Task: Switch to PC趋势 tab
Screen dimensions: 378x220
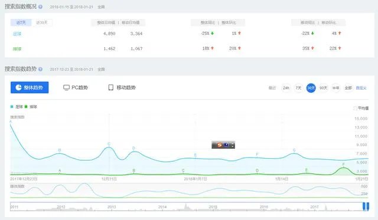Action: [76, 88]
